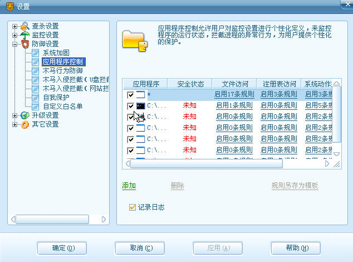Image resolution: width=353 pixels, height=262 pixels.
Task: Open 木马入侵拦截 (U盘拦截) settings
Action: 76,80
